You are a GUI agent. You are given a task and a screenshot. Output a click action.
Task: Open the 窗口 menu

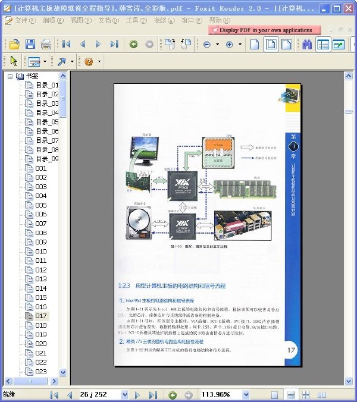[192, 20]
